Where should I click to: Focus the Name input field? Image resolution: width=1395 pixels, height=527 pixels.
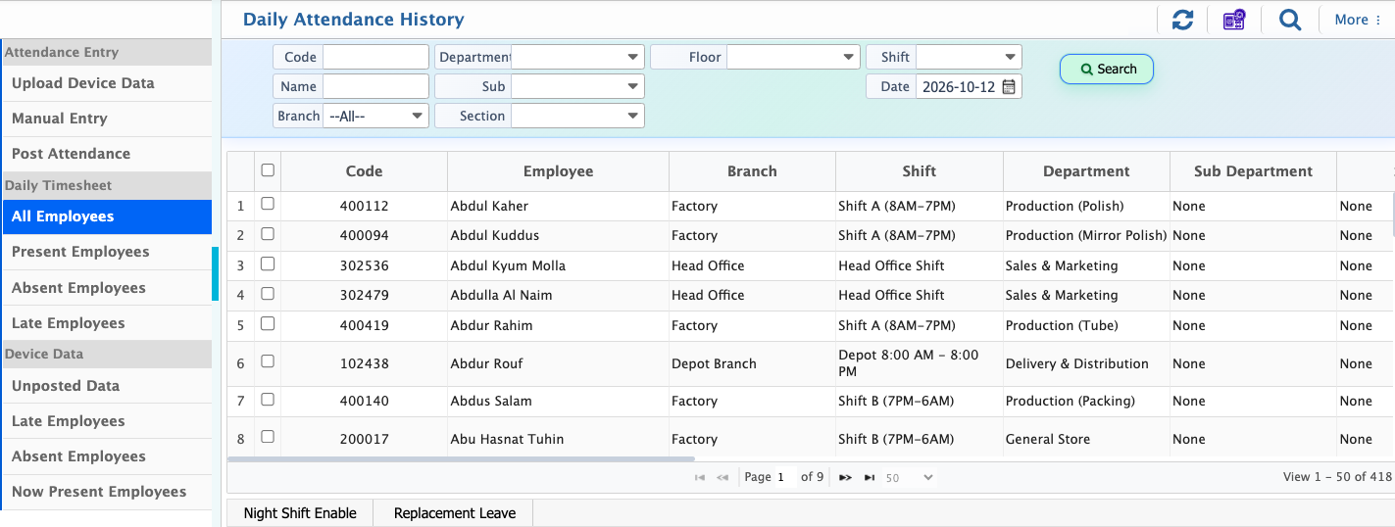pos(375,86)
